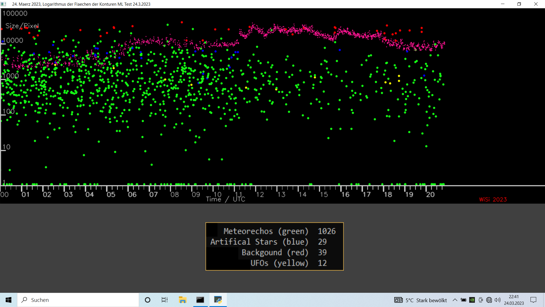Click the 10000 size axis label
The image size is (545, 307).
pyautogui.click(x=13, y=40)
